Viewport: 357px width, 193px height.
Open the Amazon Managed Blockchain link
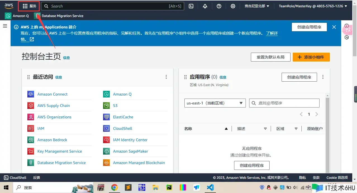[x=139, y=163]
